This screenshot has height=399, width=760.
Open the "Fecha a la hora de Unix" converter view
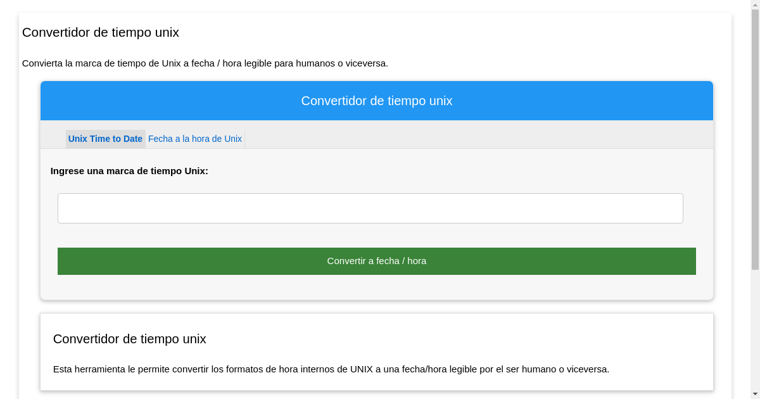pyautogui.click(x=194, y=139)
